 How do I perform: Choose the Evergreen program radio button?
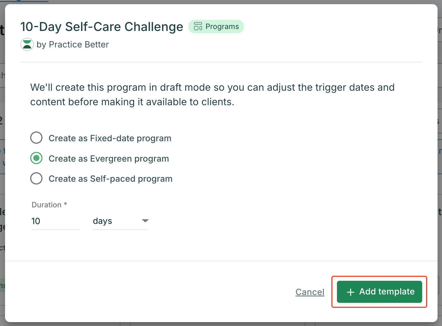(x=36, y=158)
